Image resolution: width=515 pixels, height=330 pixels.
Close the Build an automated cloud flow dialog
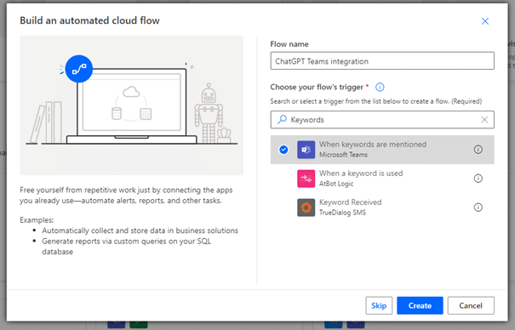tap(485, 21)
